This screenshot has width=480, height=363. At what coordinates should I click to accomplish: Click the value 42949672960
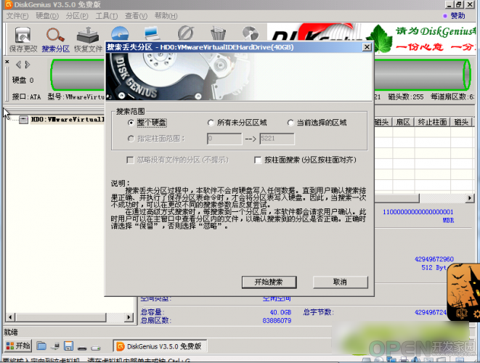434,259
